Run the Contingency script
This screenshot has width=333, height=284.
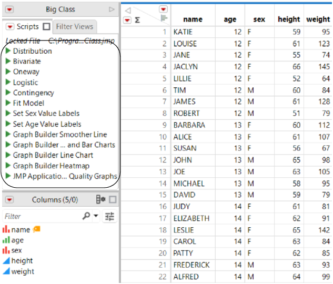point(8,93)
